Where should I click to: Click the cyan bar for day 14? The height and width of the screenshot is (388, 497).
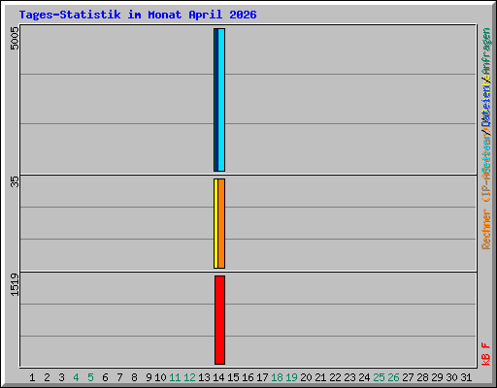221,100
